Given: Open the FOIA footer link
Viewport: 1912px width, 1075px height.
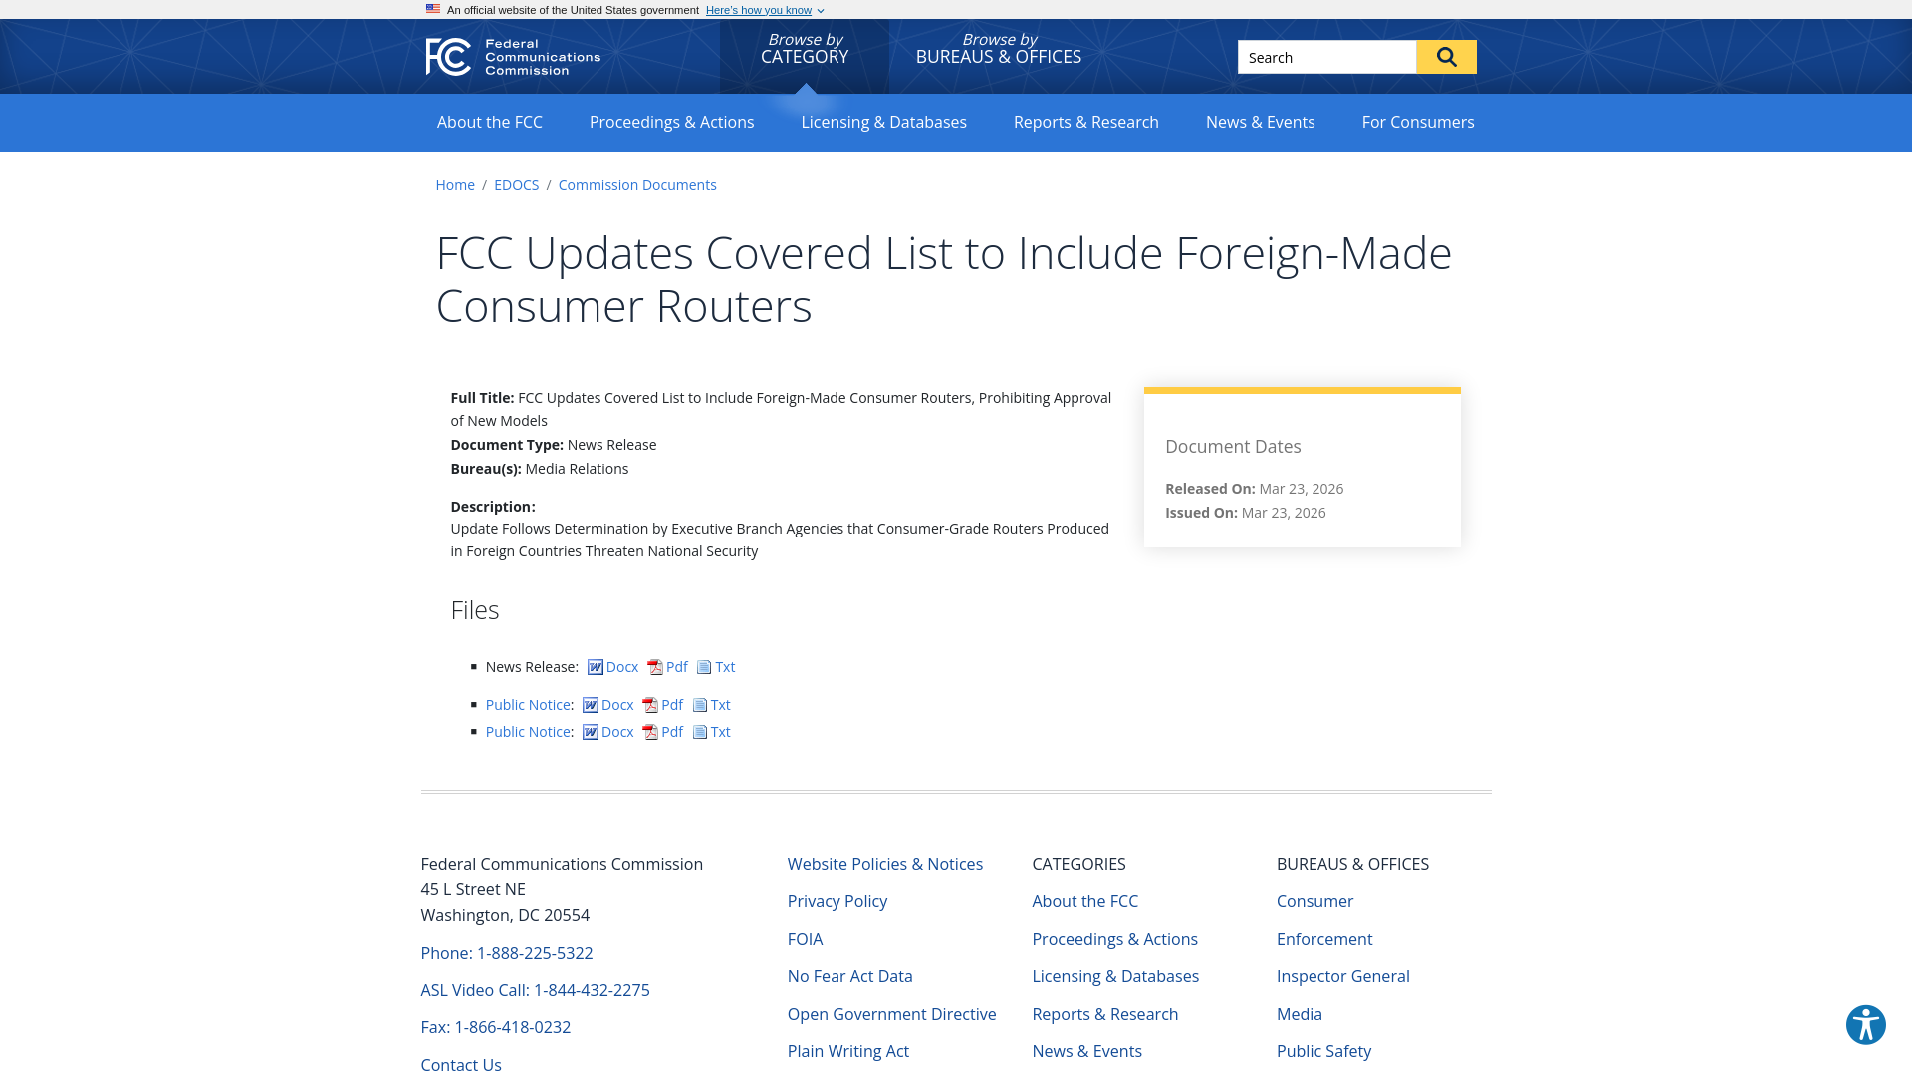Looking at the screenshot, I should [x=805, y=938].
